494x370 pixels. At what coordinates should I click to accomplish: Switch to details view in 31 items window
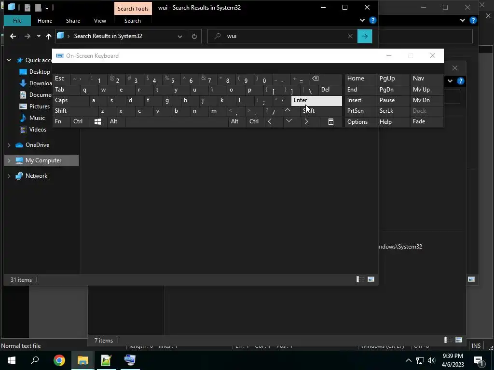[x=360, y=279]
